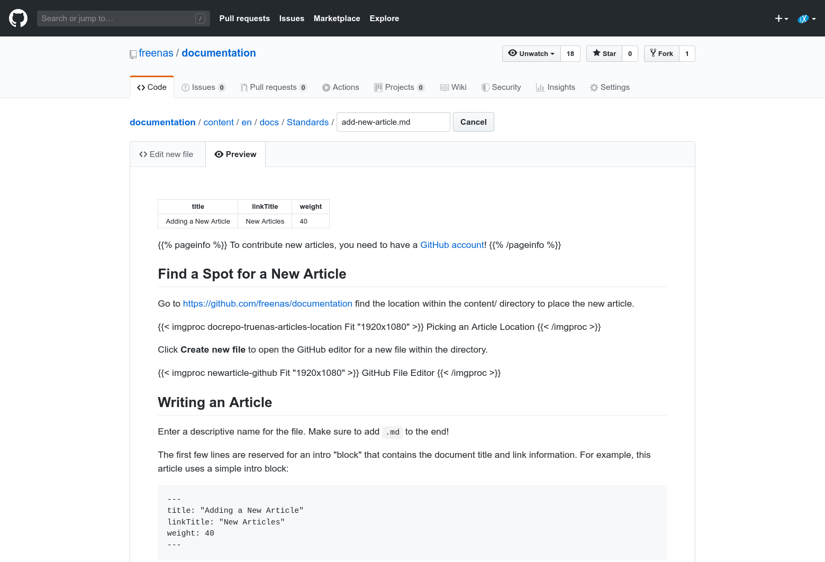The width and height of the screenshot is (825, 562).
Task: View the Insights tab
Action: (x=556, y=87)
